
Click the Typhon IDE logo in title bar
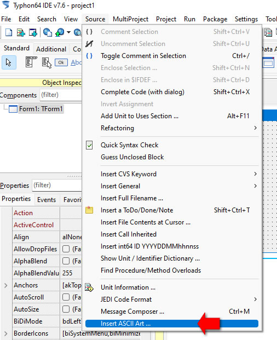(5, 5)
